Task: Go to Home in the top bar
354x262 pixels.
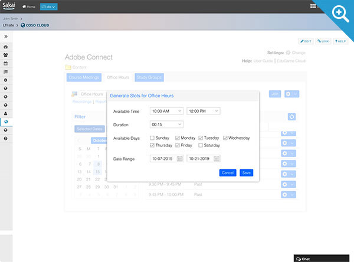Action: 29,6
